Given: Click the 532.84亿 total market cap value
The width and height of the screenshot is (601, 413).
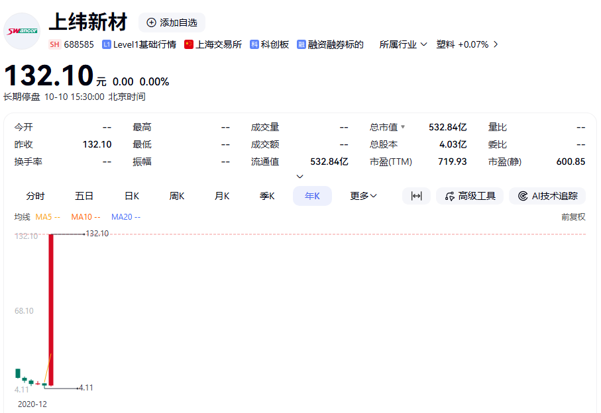Looking at the screenshot, I should 447,127.
